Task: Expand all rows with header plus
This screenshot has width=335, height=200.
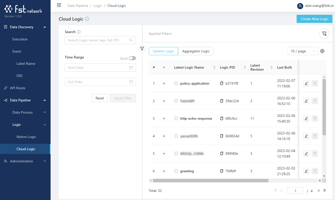Action: pos(164,67)
